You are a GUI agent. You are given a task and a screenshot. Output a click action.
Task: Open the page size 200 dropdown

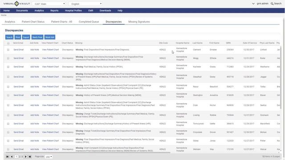point(49,157)
